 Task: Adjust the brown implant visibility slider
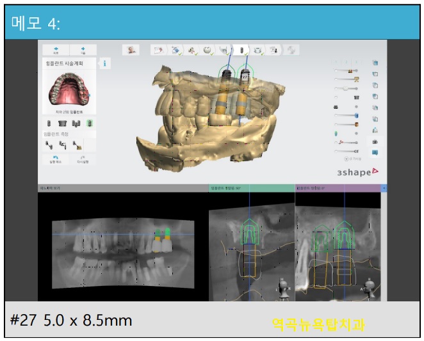point(347,125)
